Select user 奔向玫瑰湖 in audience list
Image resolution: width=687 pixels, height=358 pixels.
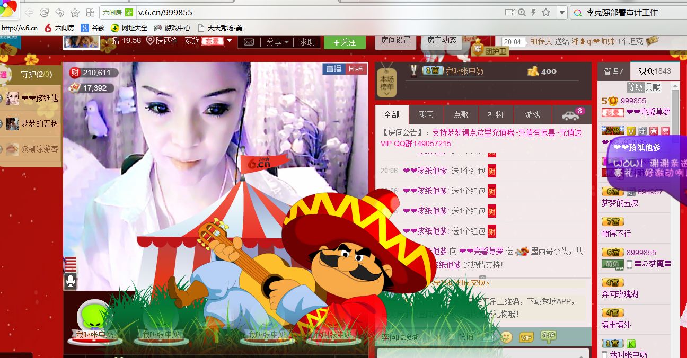point(620,294)
